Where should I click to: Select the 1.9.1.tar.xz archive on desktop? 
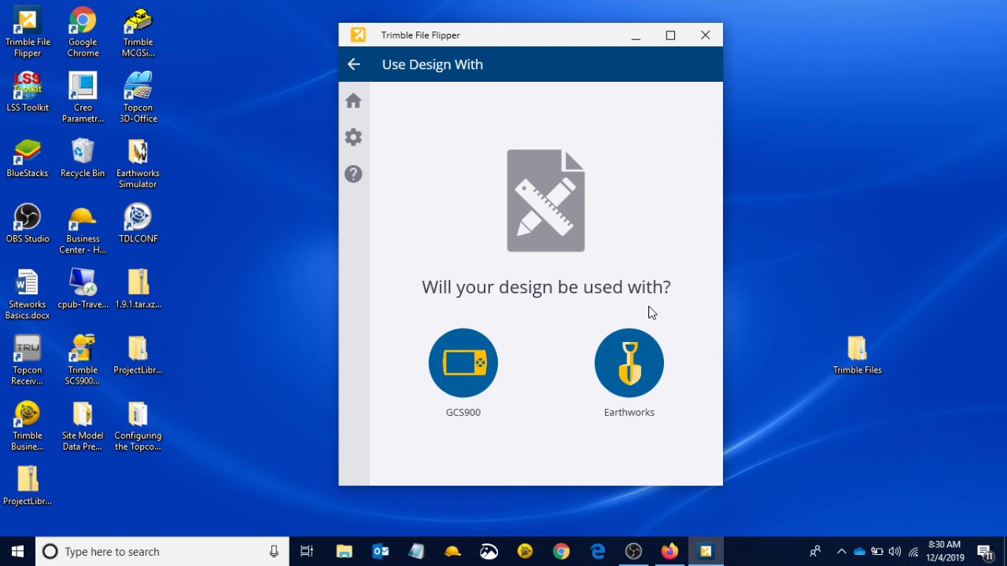[138, 289]
